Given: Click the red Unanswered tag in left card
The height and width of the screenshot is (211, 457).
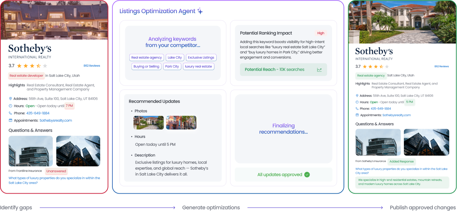Looking at the screenshot, I should click(x=56, y=171).
